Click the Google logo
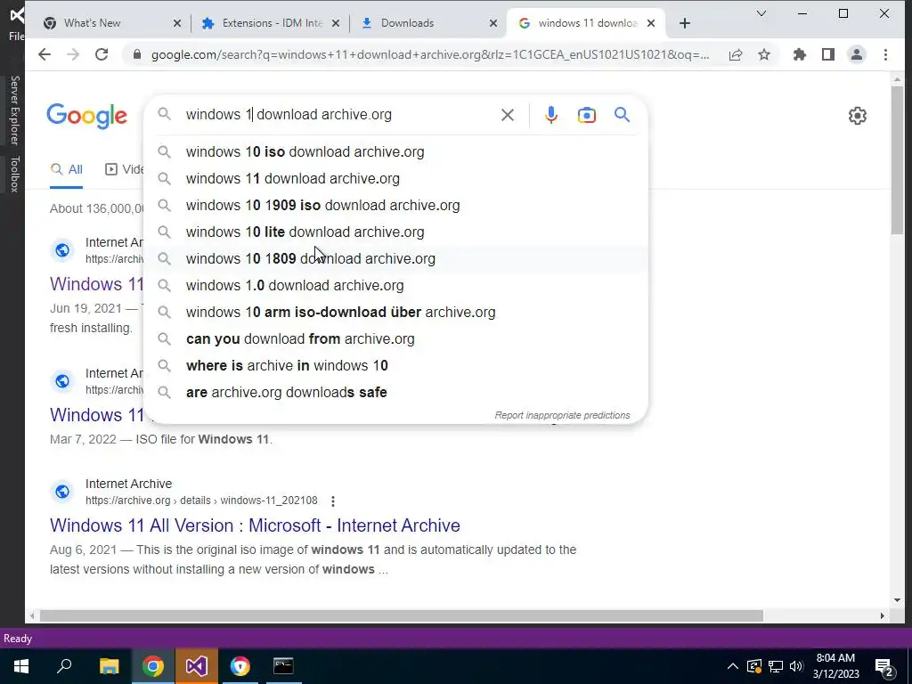This screenshot has width=912, height=684. (x=86, y=116)
